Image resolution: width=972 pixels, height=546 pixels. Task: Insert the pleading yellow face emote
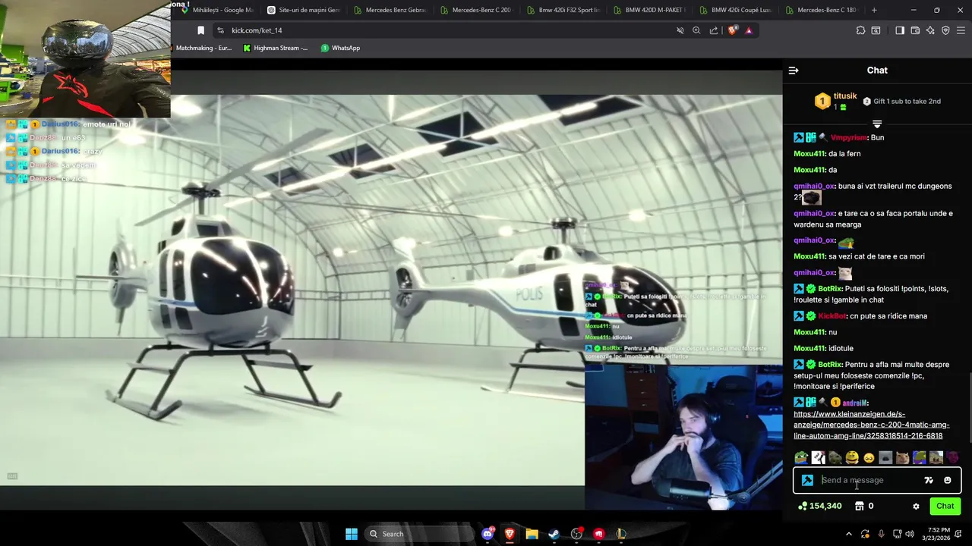click(869, 457)
